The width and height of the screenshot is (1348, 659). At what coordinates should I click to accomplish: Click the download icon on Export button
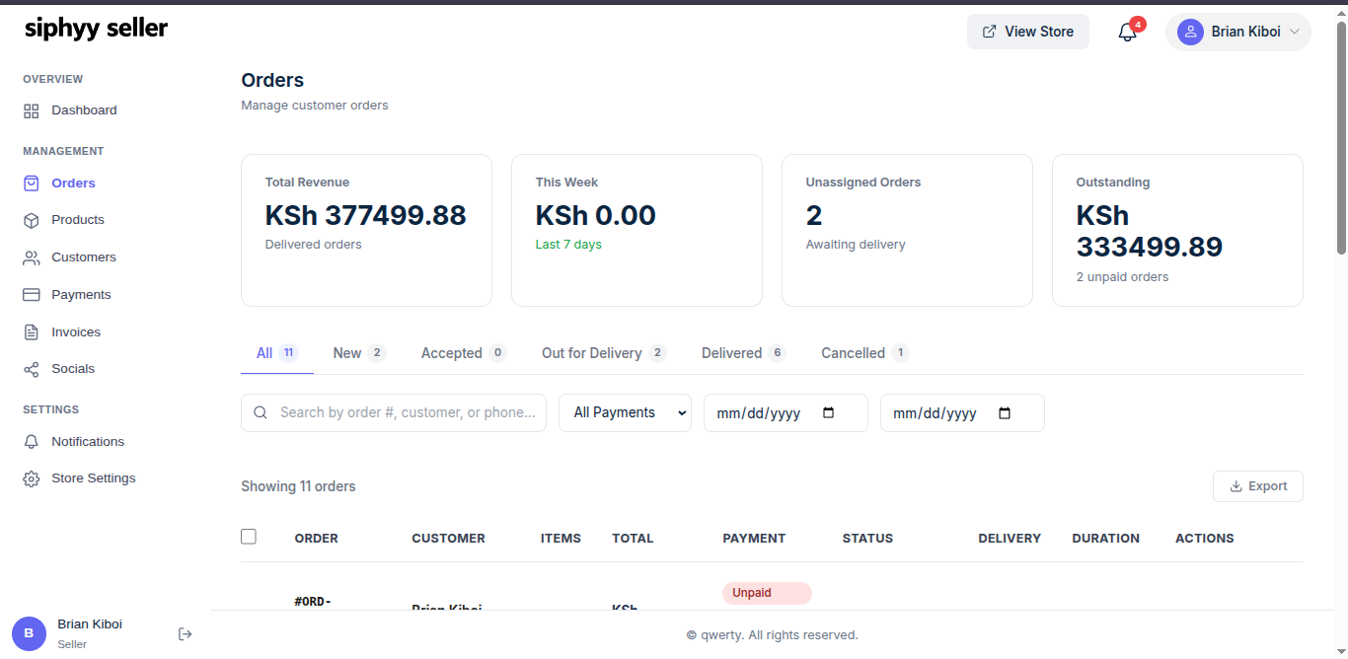[1236, 486]
